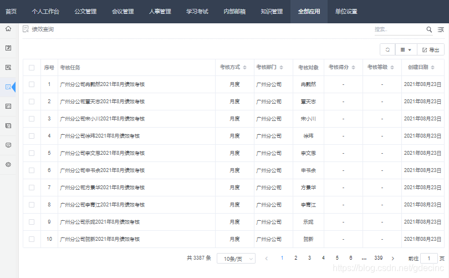Check the row for 方景华
The height and width of the screenshot is (278, 449).
32,188
